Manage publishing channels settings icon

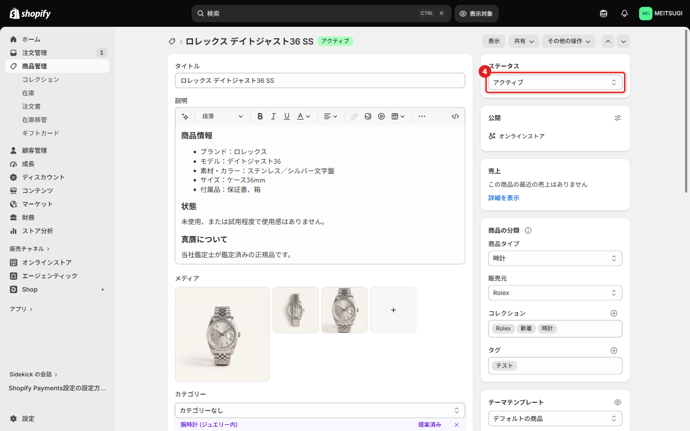[618, 118]
